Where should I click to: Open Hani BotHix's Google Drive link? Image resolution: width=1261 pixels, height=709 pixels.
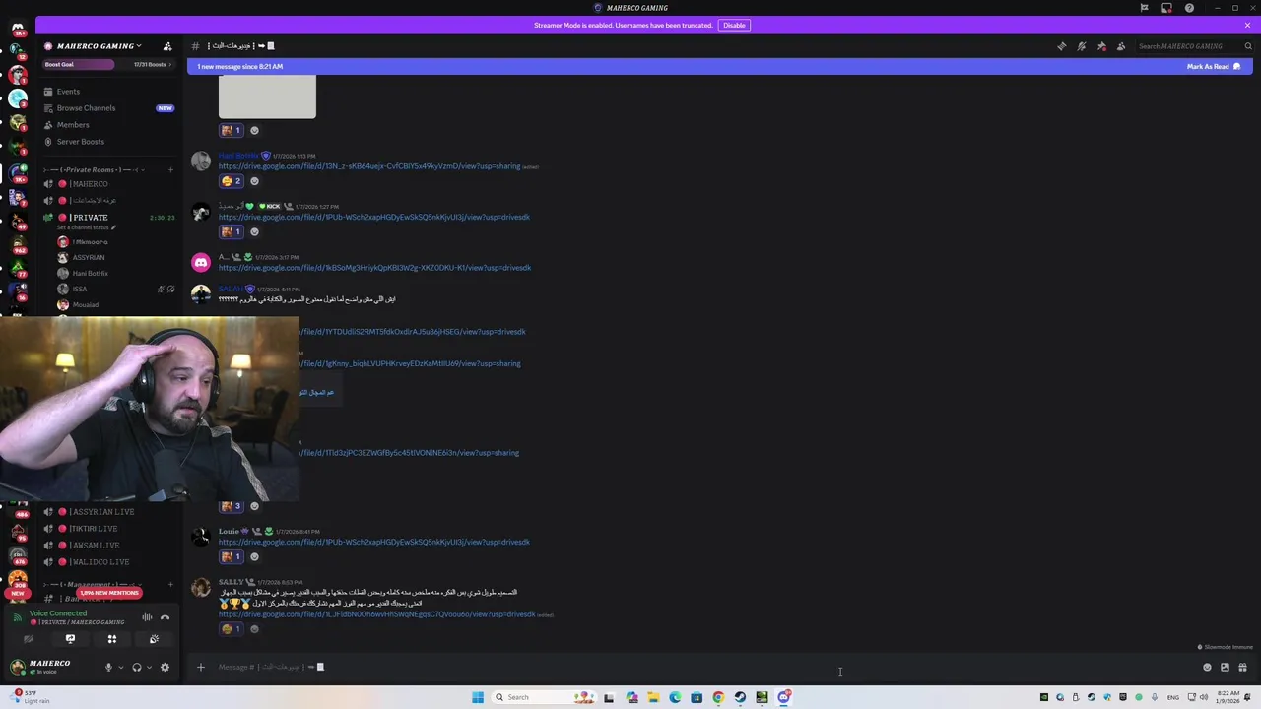click(369, 166)
